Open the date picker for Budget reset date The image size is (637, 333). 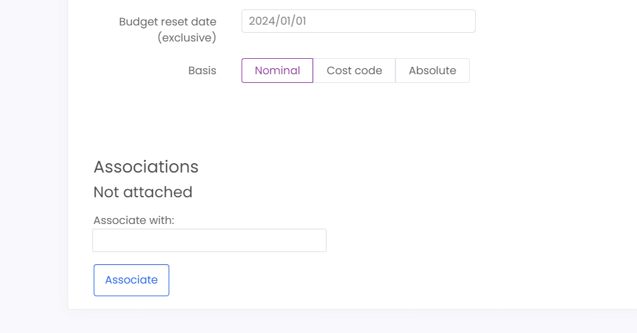(359, 21)
